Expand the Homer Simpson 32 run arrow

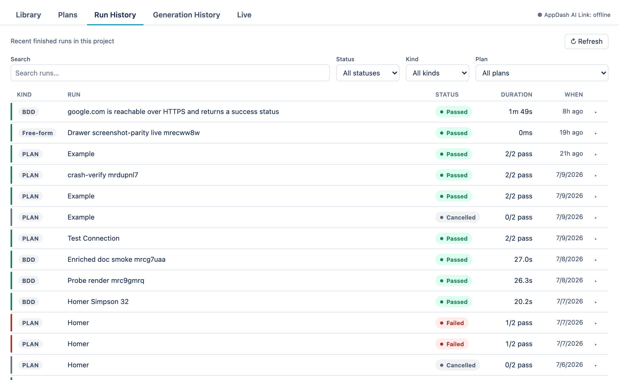[596, 302]
